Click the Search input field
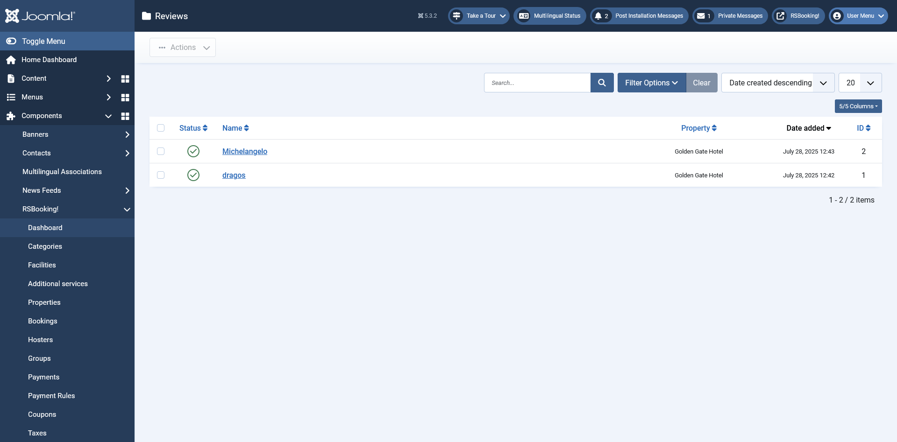The height and width of the screenshot is (442, 897). (x=537, y=83)
